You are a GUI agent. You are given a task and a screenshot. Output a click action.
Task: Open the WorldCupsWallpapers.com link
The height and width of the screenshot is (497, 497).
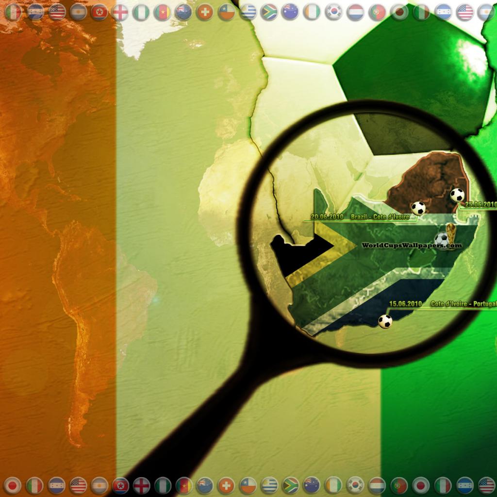[412, 246]
